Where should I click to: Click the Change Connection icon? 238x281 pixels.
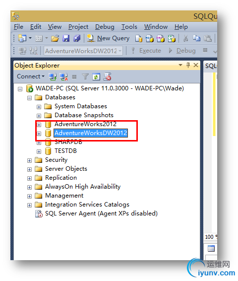33,51
